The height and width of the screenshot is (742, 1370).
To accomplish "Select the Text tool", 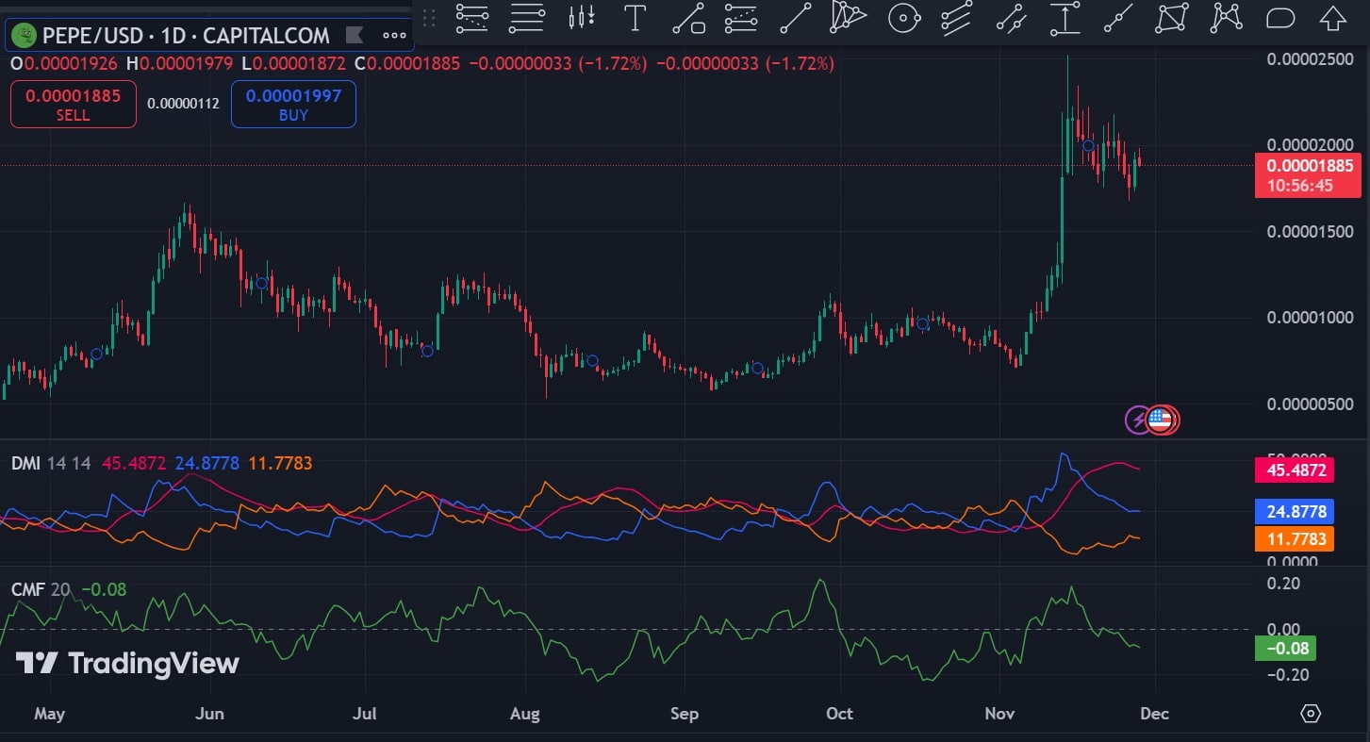I will point(635,17).
